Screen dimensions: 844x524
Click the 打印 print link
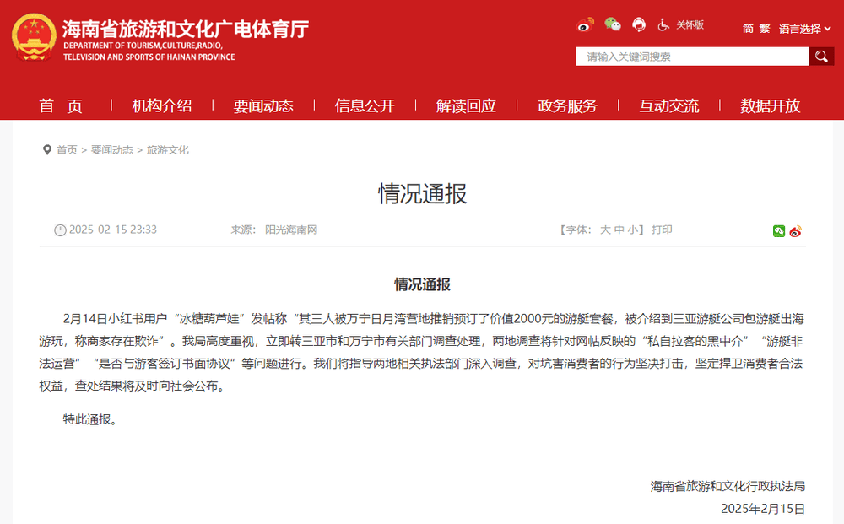tap(663, 229)
